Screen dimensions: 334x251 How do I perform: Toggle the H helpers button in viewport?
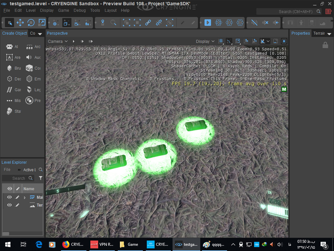coord(284,41)
